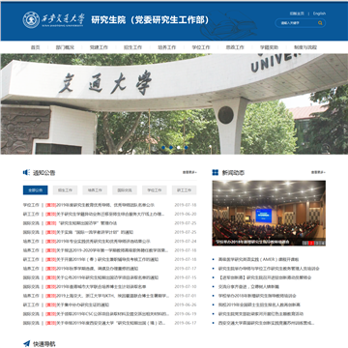Viewport: 348px width, 348px height.
Task: Open the 制度与流程 navigation item
Action: coord(305,47)
